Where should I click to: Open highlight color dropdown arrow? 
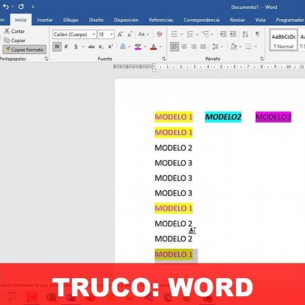[x=145, y=46]
